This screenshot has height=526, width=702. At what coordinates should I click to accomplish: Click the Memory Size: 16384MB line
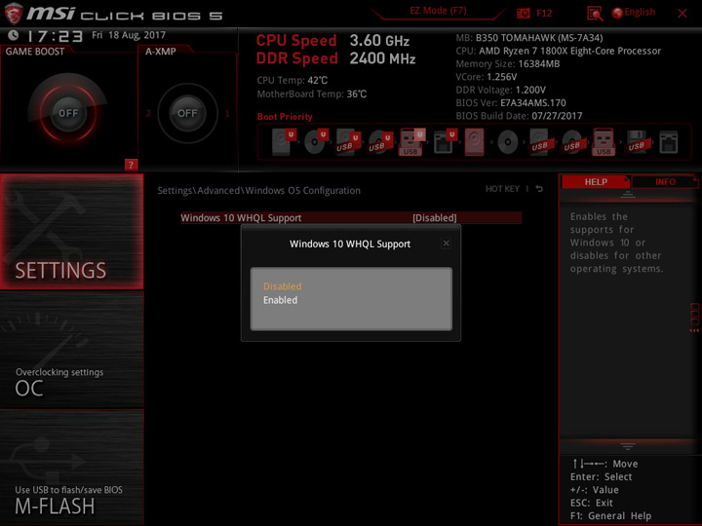[508, 64]
